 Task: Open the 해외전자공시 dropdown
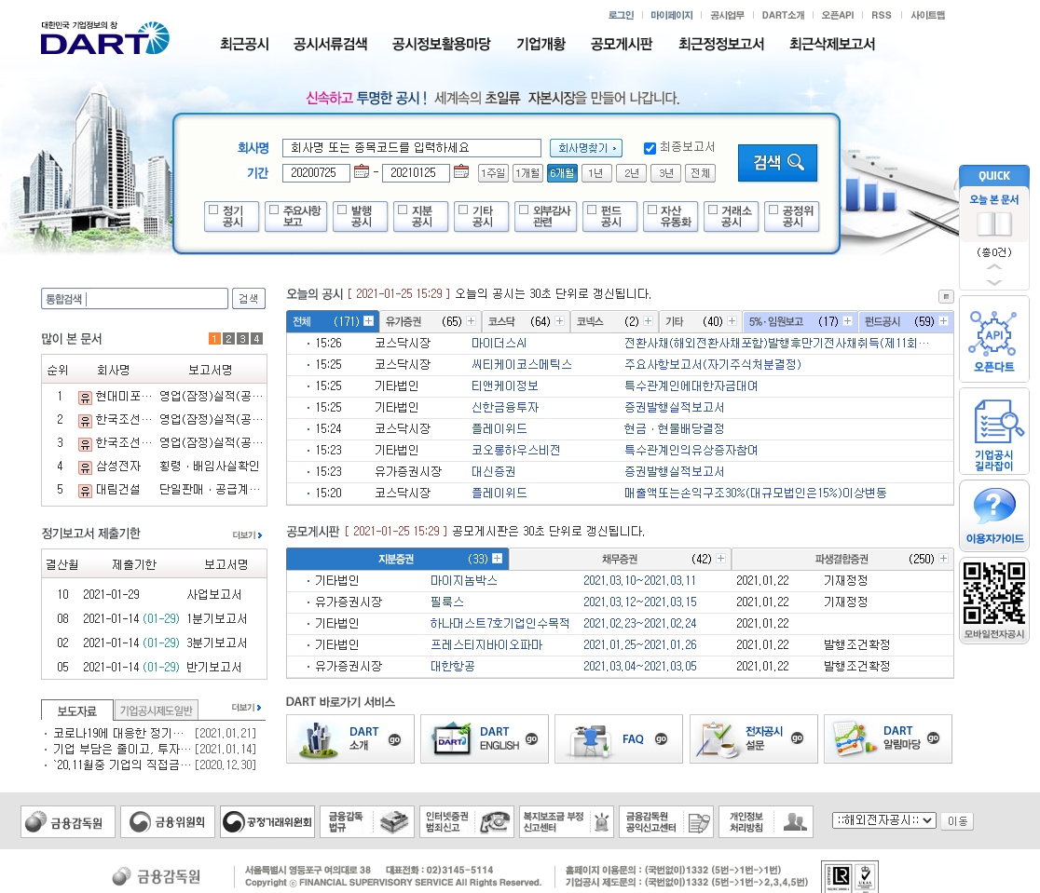[x=884, y=820]
